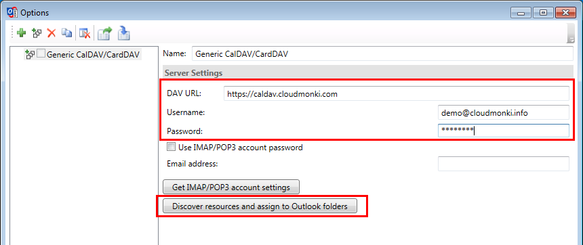Viewport: 583px width, 245px height.
Task: Delete selected profile with red X icon
Action: tap(52, 33)
